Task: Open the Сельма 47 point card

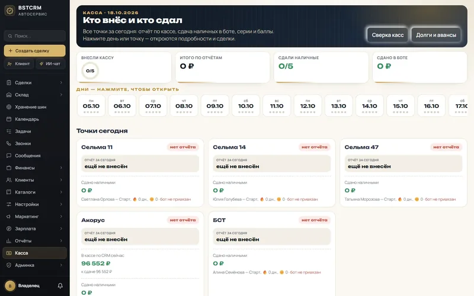Action: tap(403, 173)
